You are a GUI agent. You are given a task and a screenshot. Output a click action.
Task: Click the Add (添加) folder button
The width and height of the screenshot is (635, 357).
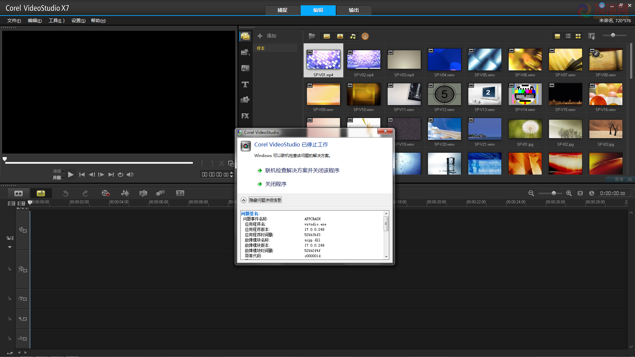point(267,36)
